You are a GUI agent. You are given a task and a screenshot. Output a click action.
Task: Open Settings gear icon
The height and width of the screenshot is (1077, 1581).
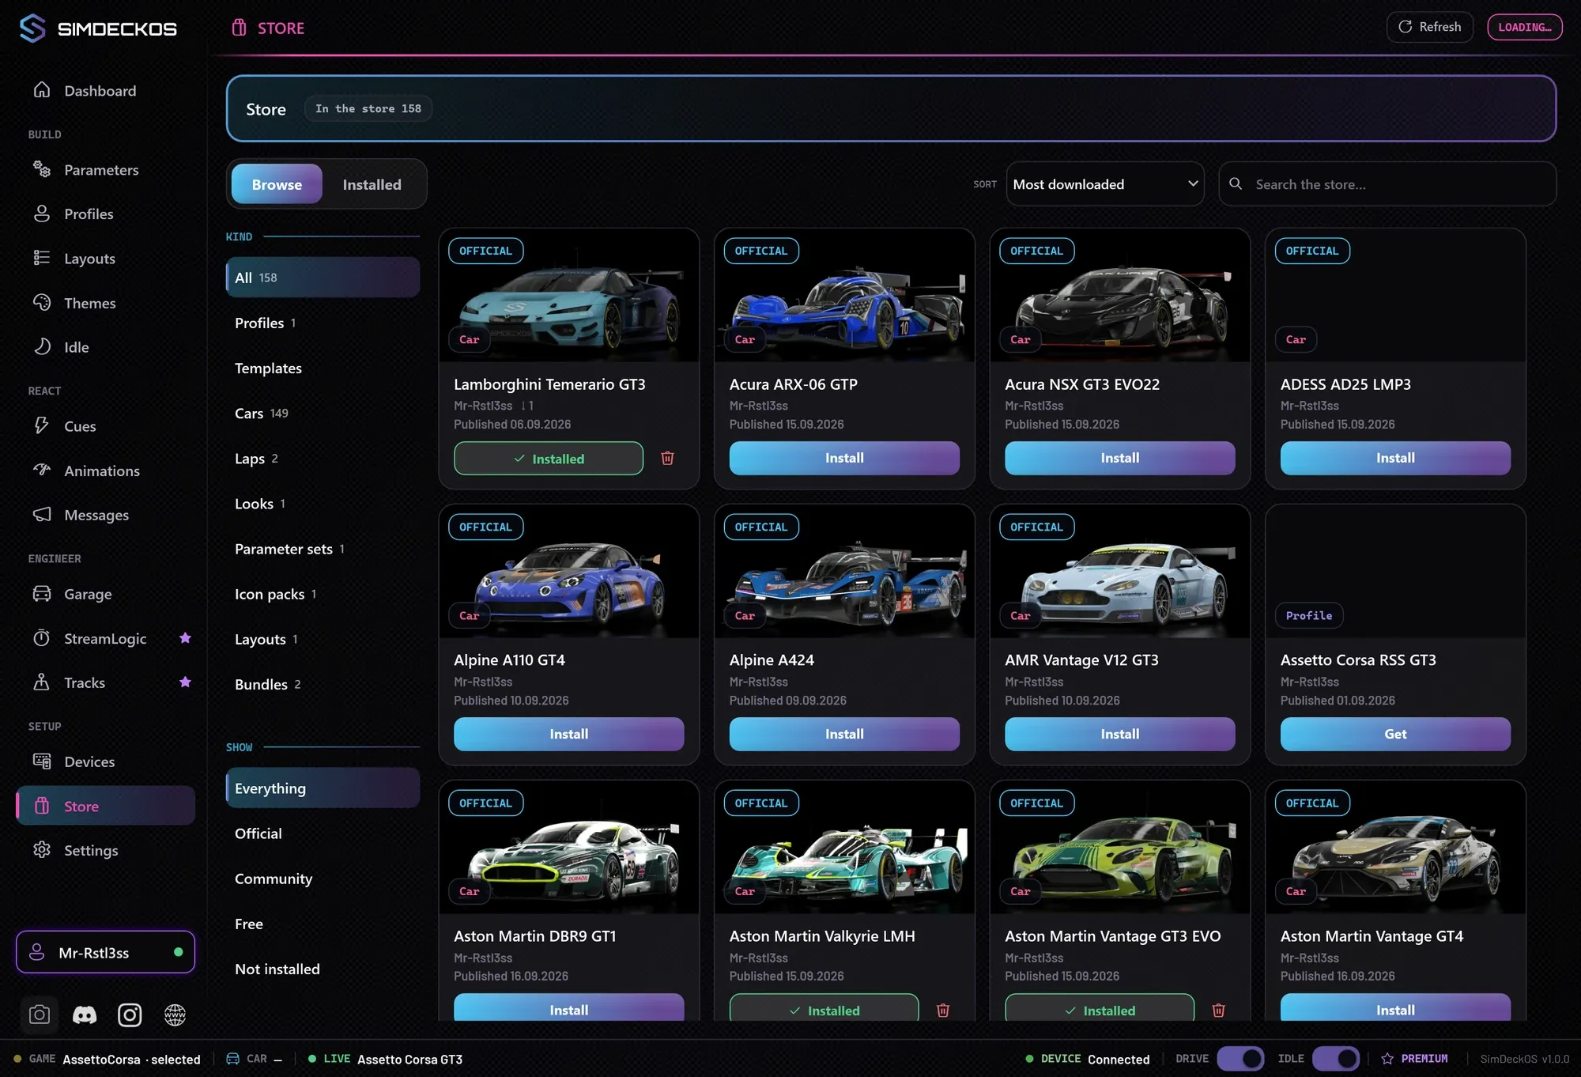[x=42, y=849]
